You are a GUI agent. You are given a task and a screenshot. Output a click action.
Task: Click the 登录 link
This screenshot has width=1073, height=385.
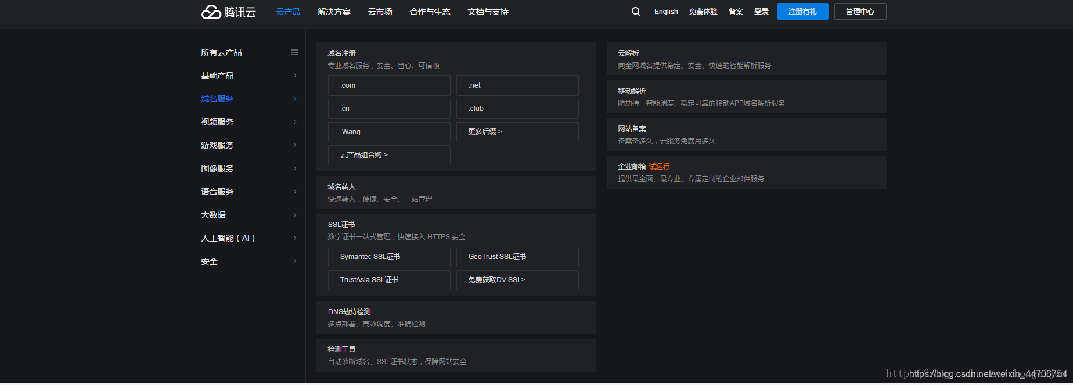tap(761, 12)
